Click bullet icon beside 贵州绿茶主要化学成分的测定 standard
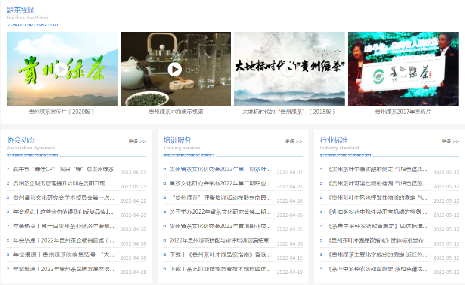The height and width of the screenshot is (285, 465). [x=321, y=254]
